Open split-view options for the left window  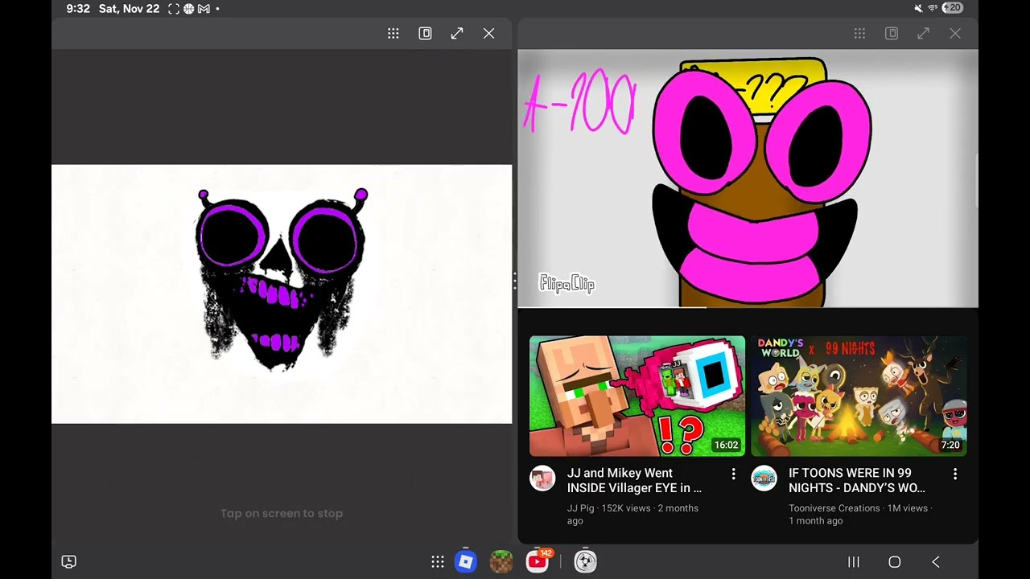(x=425, y=33)
